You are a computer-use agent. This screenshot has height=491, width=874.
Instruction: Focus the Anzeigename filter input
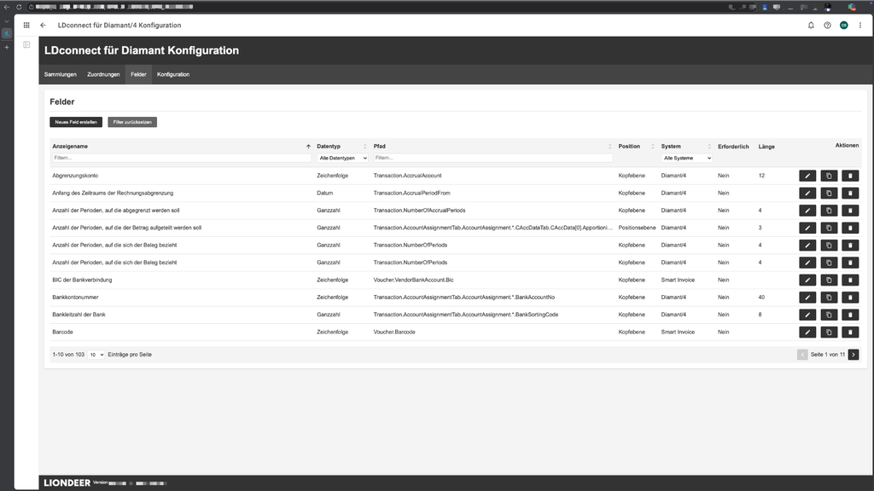pos(182,158)
